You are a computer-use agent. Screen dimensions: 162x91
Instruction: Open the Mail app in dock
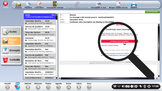pyautogui.click(x=17, y=86)
